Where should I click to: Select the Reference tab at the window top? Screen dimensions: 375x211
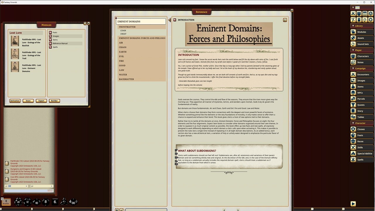(x=202, y=12)
